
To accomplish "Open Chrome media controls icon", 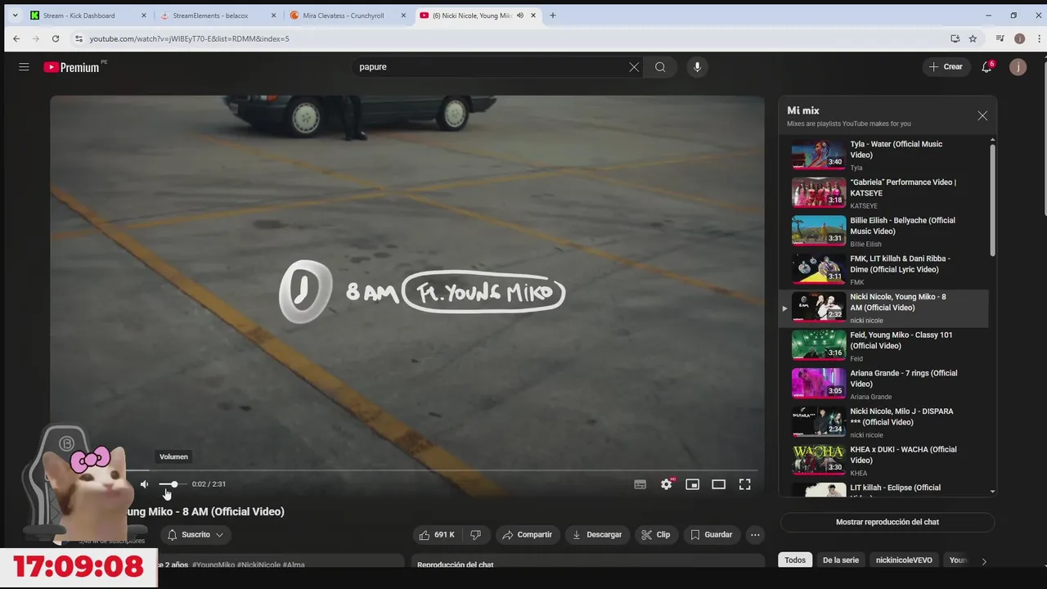I will click(1000, 38).
